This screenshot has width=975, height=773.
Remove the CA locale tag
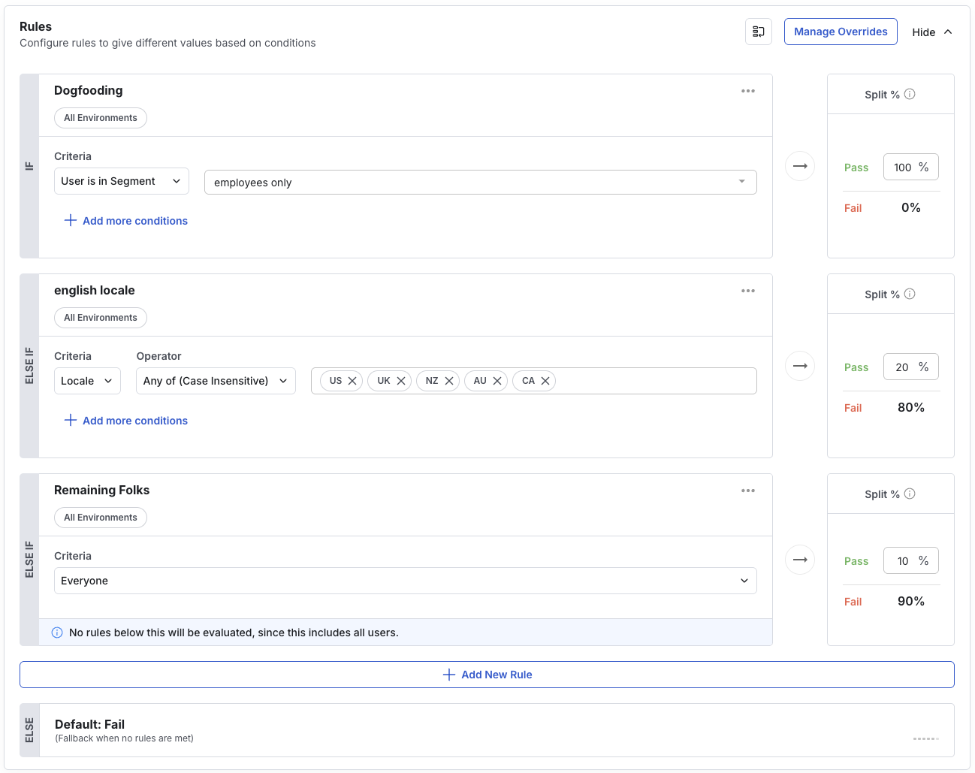click(x=545, y=381)
